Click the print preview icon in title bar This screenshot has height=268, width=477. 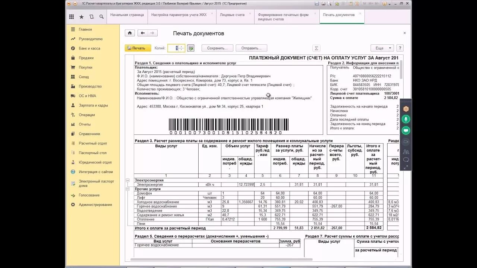(329, 3)
